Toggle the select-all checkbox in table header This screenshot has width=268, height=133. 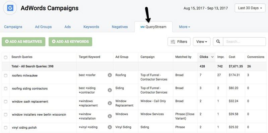click(6, 57)
